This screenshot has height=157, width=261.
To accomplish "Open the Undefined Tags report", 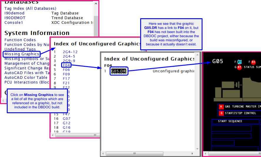I will pyautogui.click(x=20, y=49).
